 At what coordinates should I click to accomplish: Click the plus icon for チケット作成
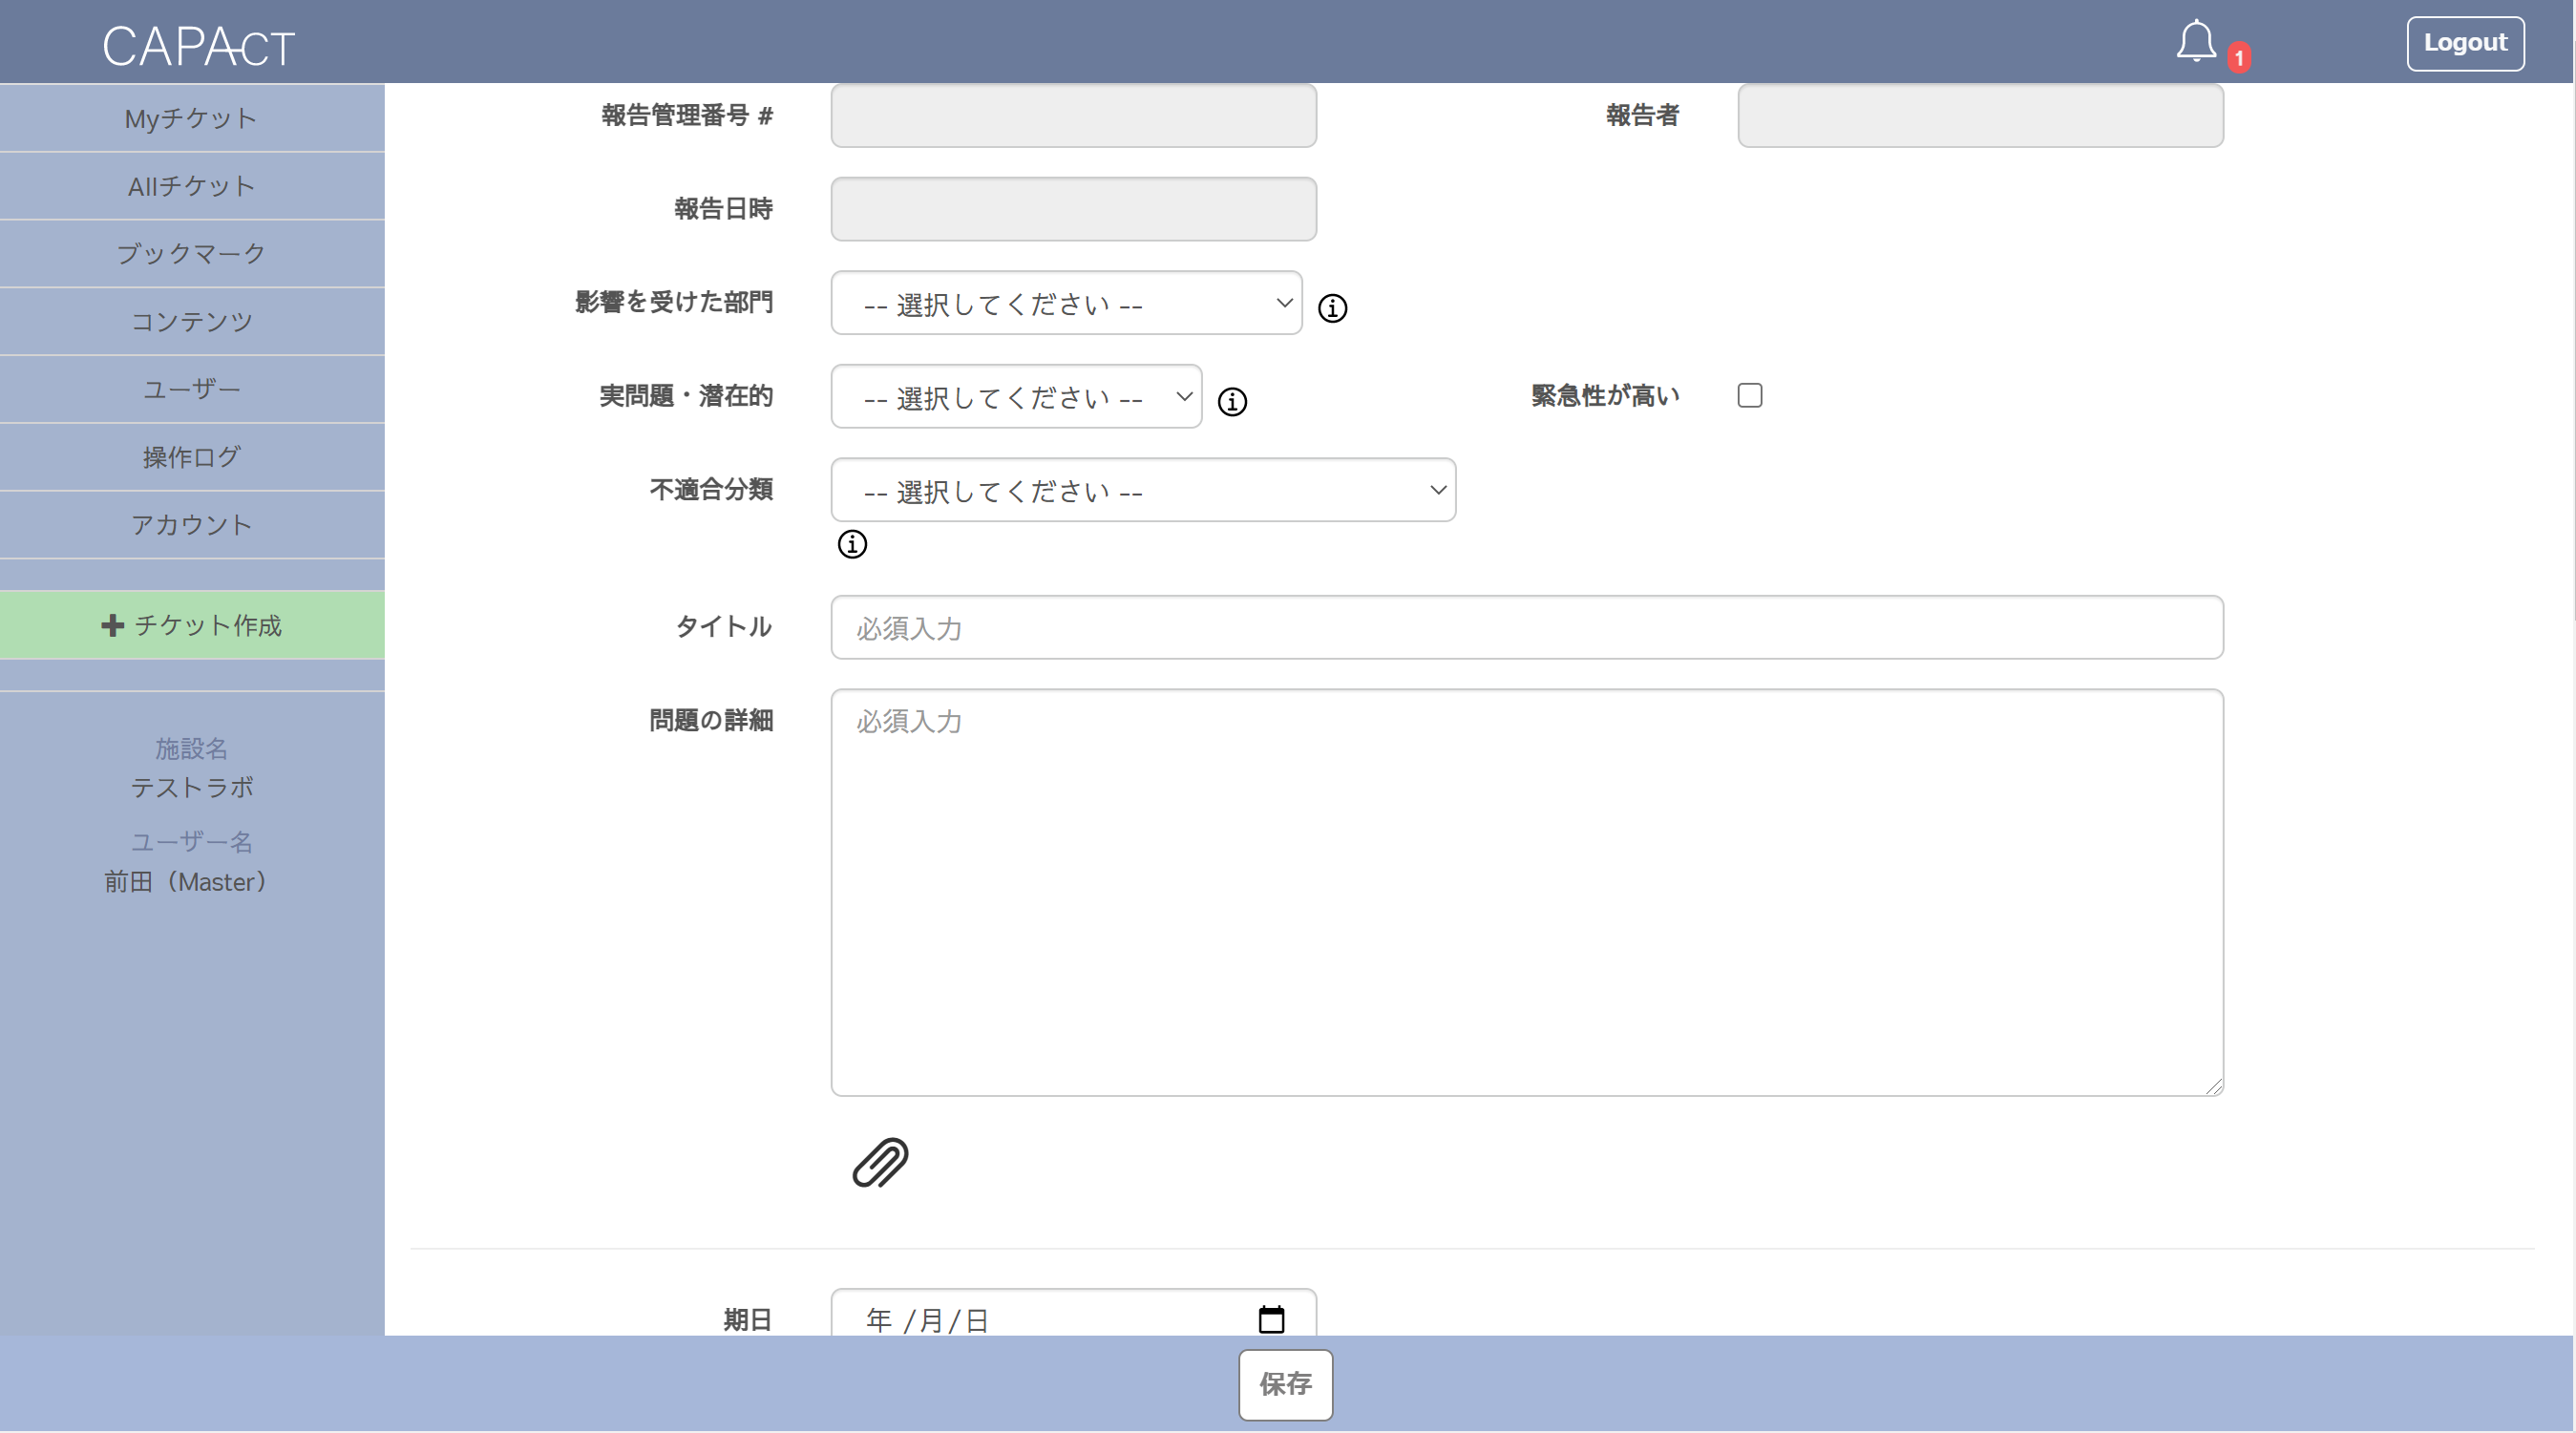(112, 625)
